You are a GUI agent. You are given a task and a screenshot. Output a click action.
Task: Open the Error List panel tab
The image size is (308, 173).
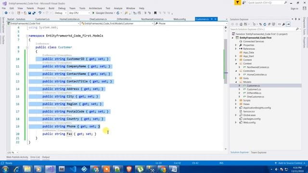(35, 157)
